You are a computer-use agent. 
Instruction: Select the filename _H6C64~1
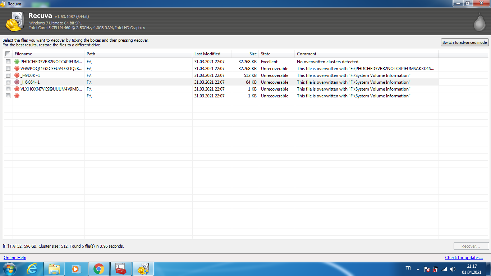click(30, 82)
